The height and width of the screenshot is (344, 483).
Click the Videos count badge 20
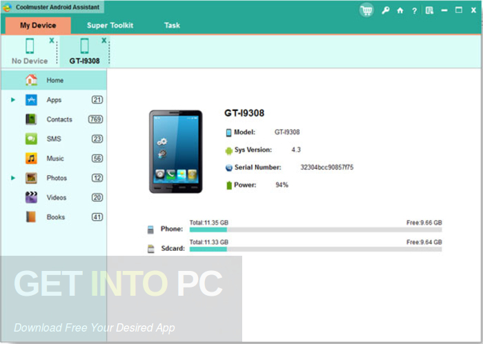click(x=97, y=197)
